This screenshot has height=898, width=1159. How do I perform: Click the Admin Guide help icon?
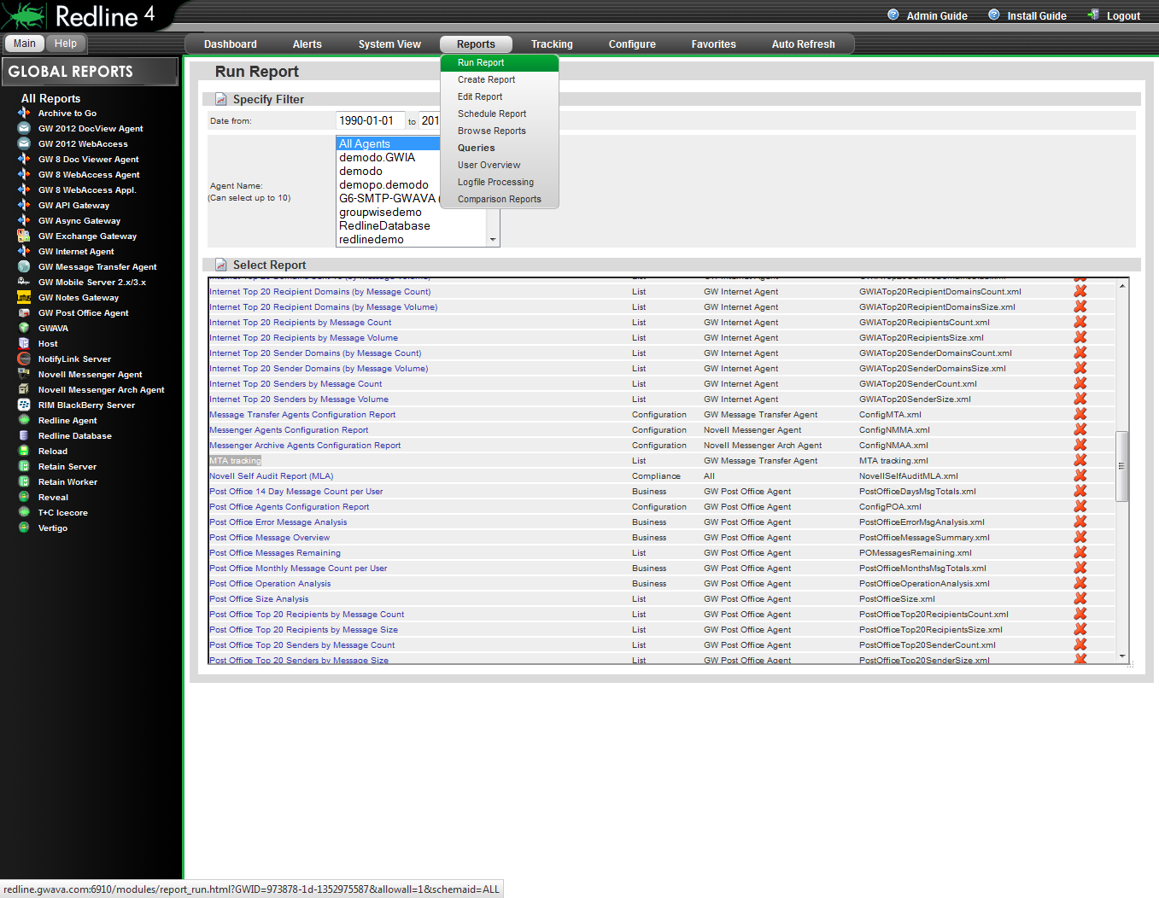pos(893,15)
